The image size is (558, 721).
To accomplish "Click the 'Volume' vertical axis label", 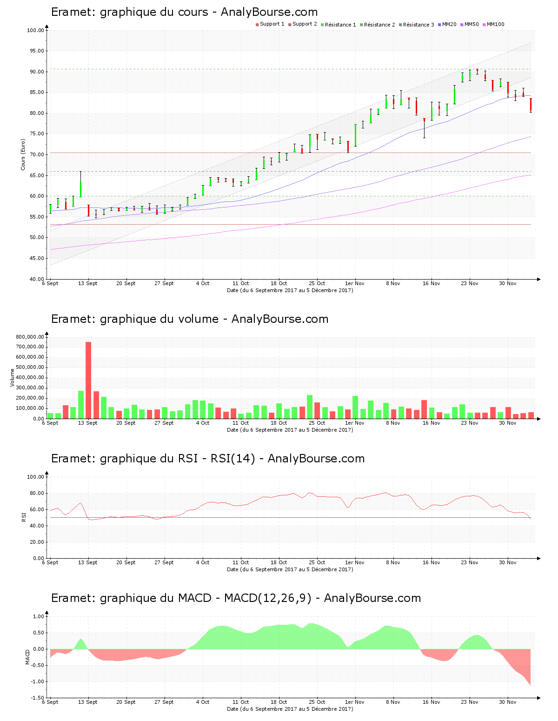I will pos(13,377).
